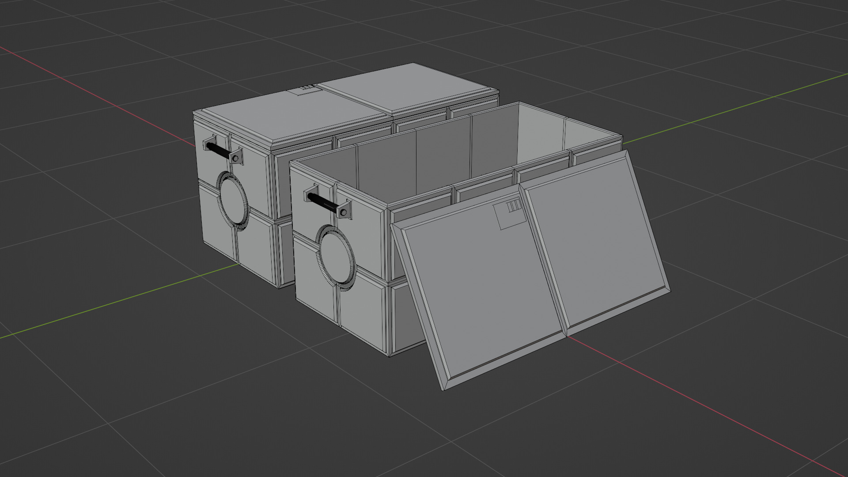Viewport: 848px width, 477px height.
Task: Click the black handle on the open crate
Action: tap(326, 203)
